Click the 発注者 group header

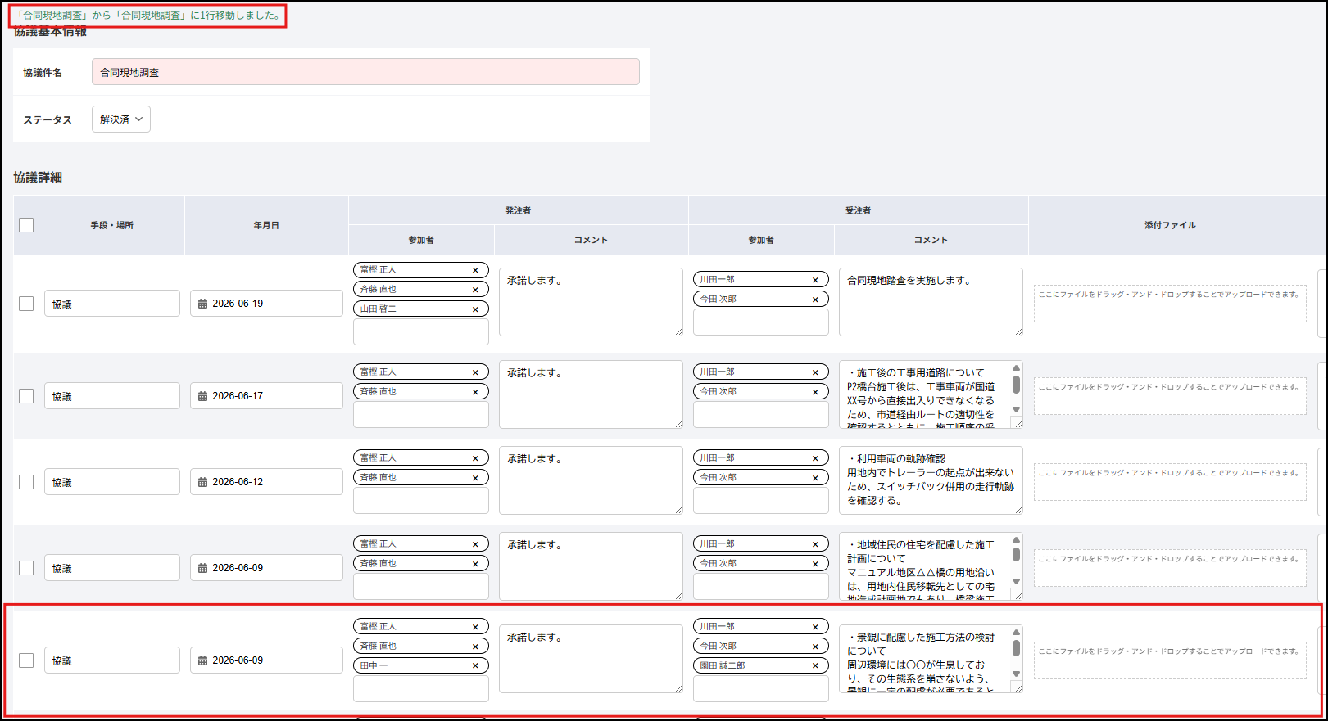(x=519, y=210)
